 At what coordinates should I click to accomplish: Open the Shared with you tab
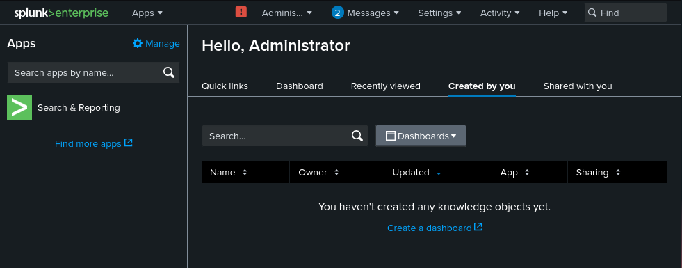(578, 86)
